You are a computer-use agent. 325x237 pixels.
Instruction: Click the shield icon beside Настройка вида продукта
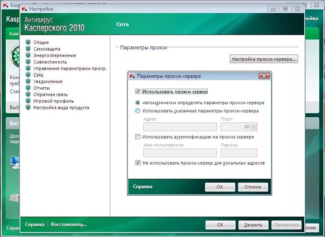[28, 108]
